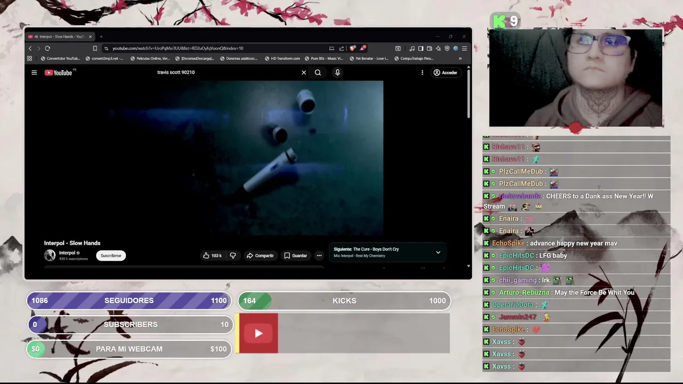Clear the YouTube search text
683x384 pixels.
click(x=304, y=73)
